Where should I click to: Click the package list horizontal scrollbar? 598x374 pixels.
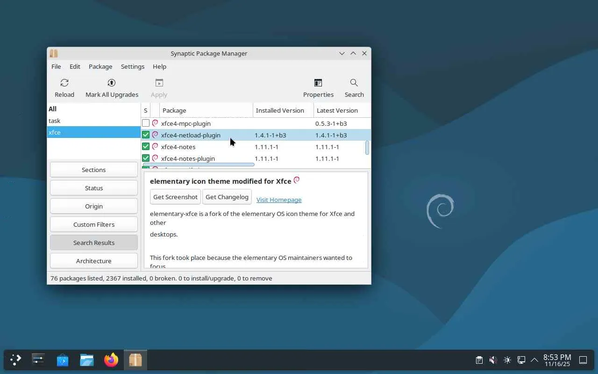pos(199,165)
